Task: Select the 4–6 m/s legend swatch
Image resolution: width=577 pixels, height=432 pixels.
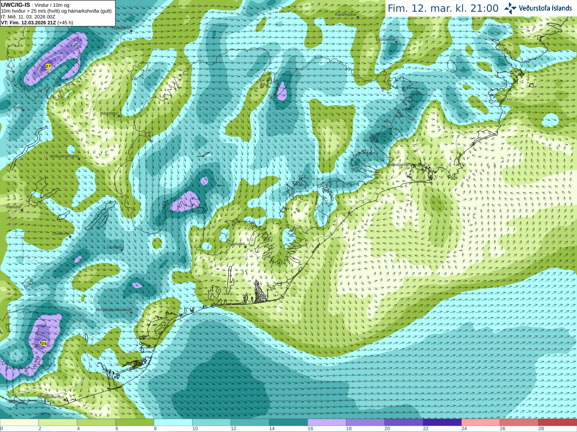Action: [96, 423]
